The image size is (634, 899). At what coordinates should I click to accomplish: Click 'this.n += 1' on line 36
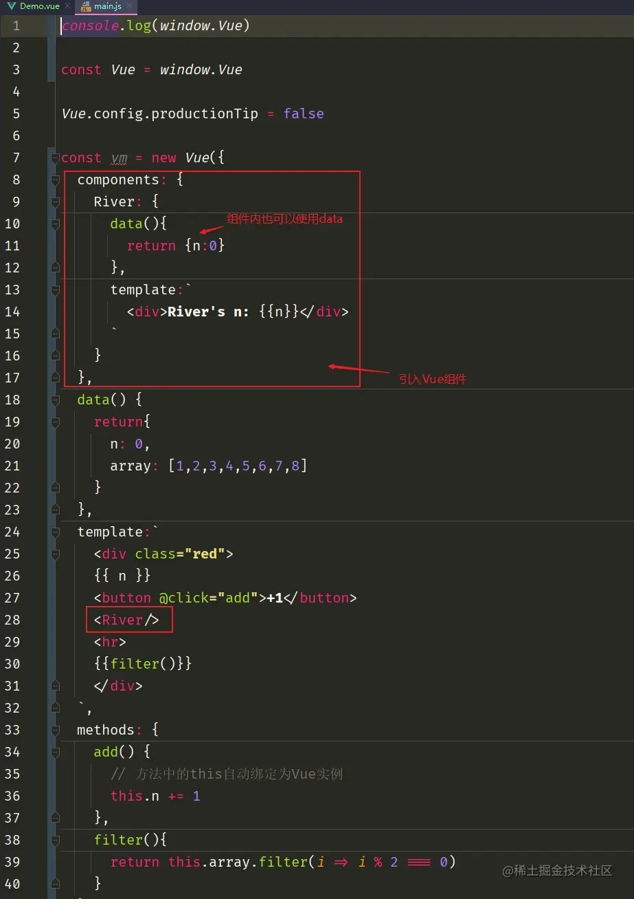[x=155, y=797]
